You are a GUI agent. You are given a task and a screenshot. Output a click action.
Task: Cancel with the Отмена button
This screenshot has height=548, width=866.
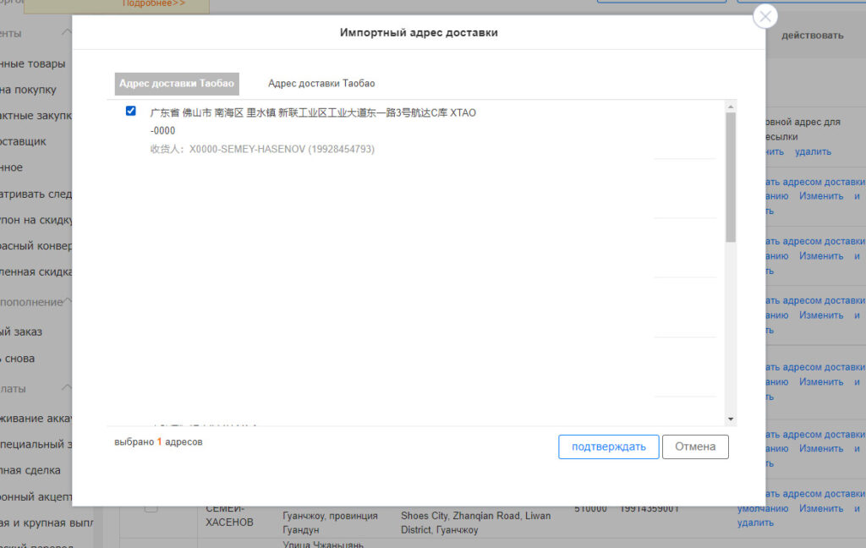pos(695,447)
